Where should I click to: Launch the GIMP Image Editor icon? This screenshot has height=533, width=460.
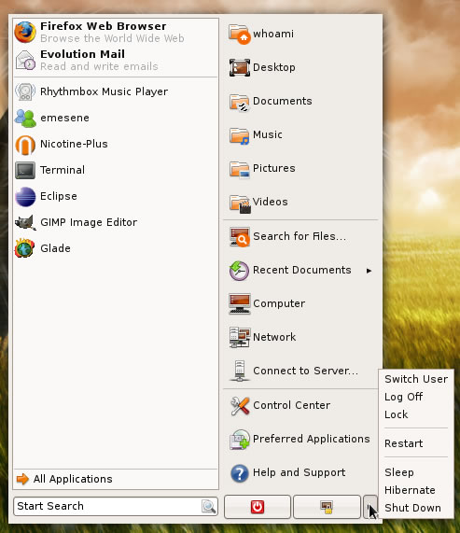pyautogui.click(x=25, y=222)
